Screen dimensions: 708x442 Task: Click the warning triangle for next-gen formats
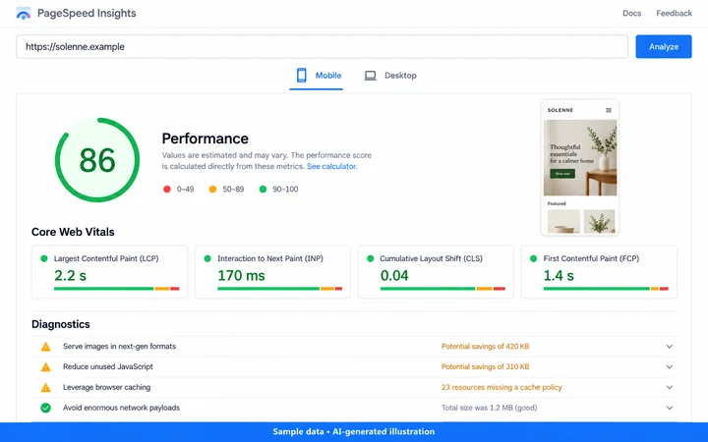(x=45, y=347)
